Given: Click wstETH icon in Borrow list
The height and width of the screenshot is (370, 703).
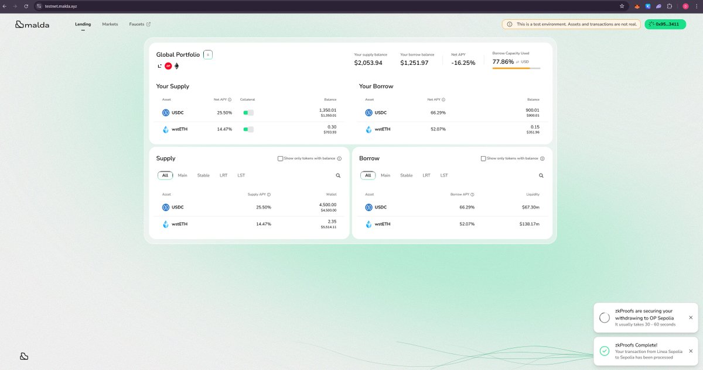Looking at the screenshot, I should (x=368, y=224).
